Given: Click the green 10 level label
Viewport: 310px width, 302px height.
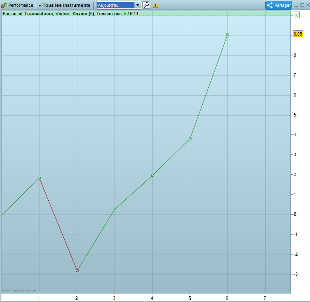Looking at the screenshot, I should [x=296, y=15].
